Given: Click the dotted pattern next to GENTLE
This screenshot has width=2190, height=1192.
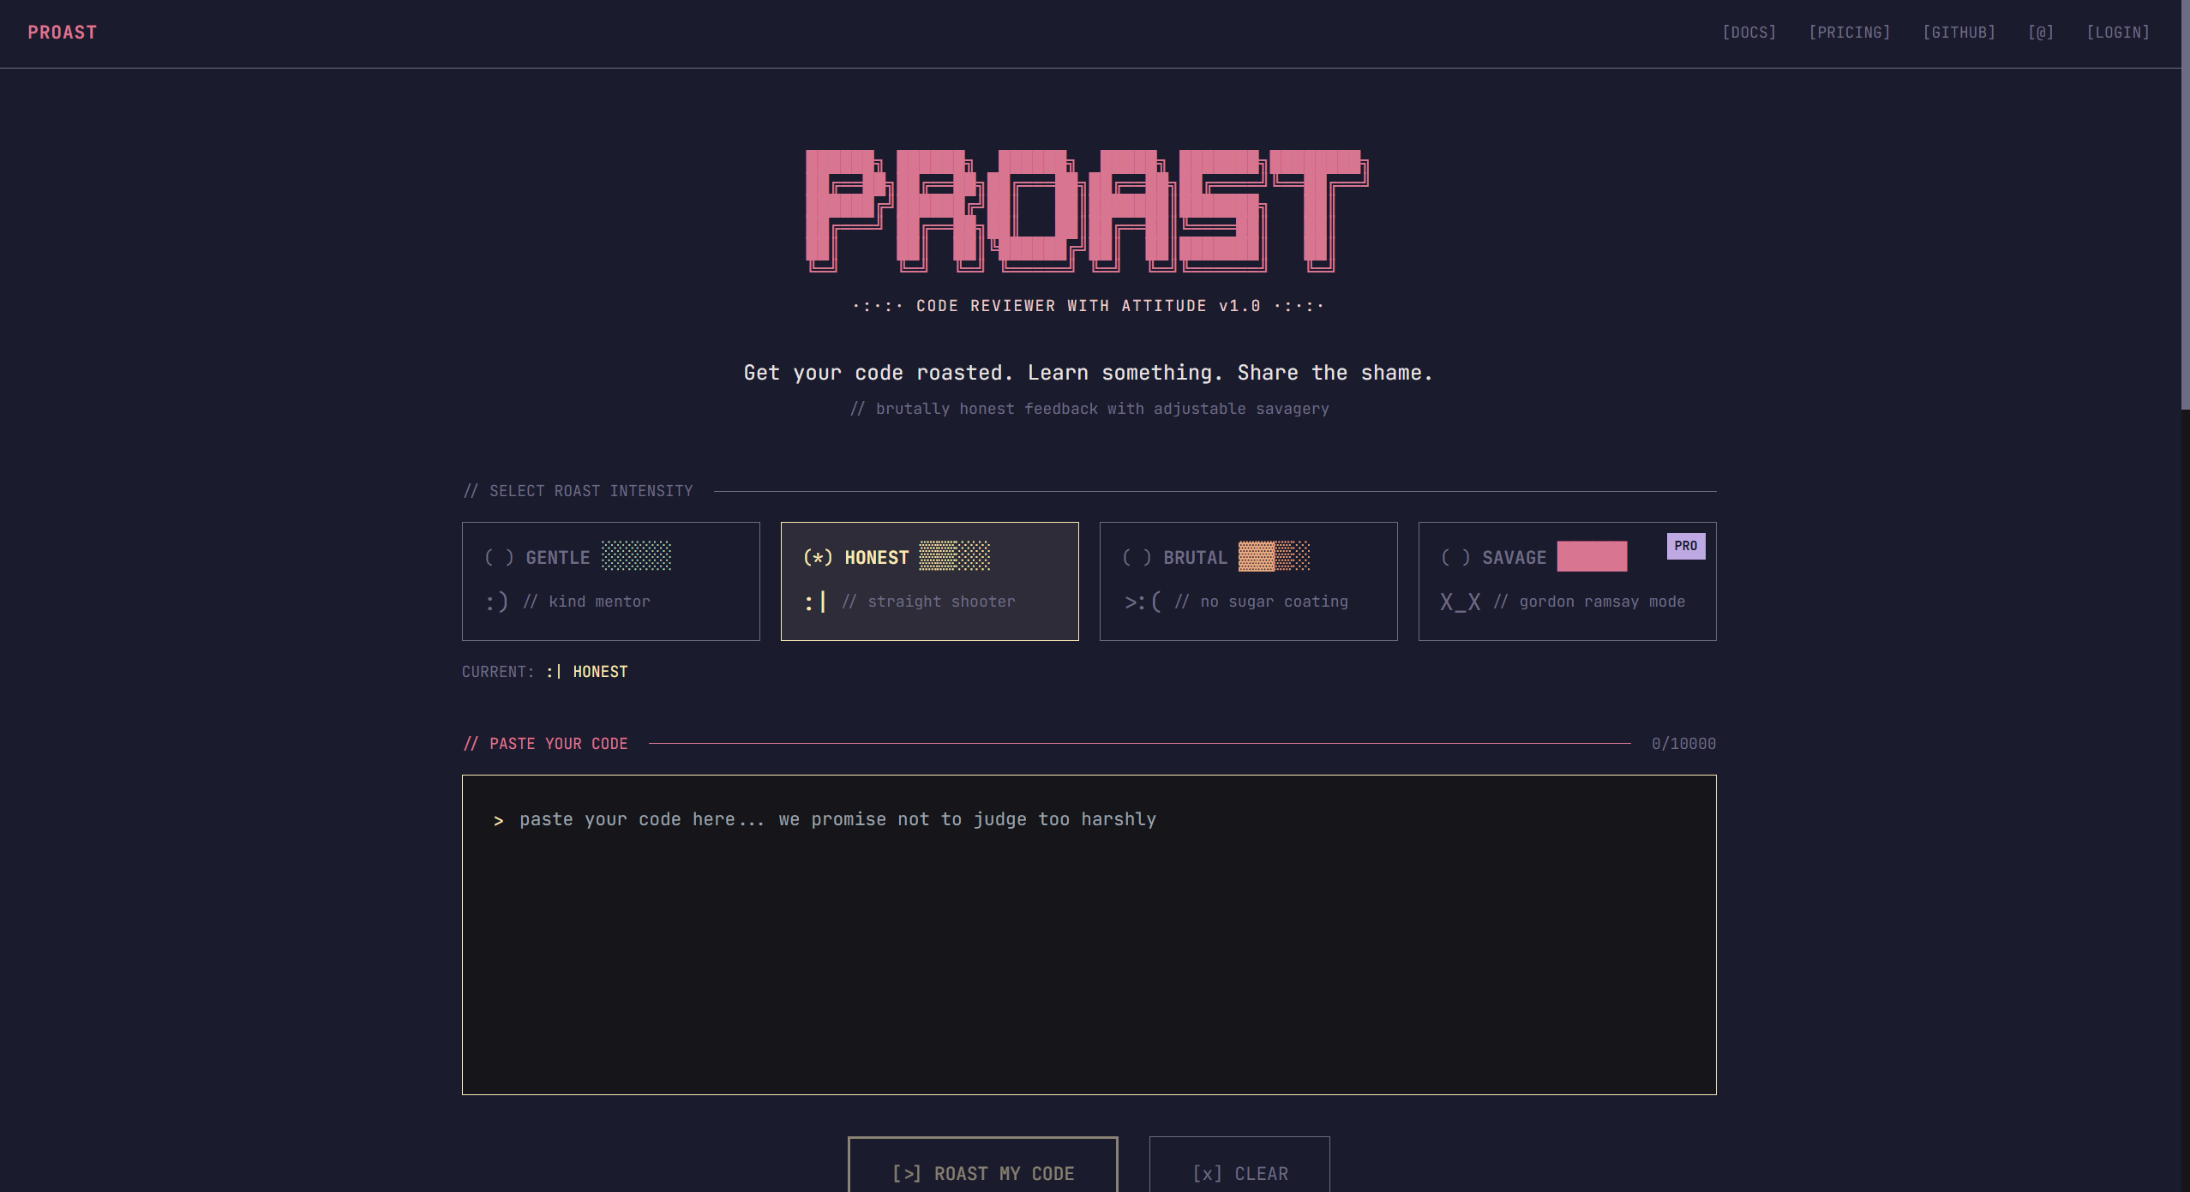Looking at the screenshot, I should coord(635,557).
